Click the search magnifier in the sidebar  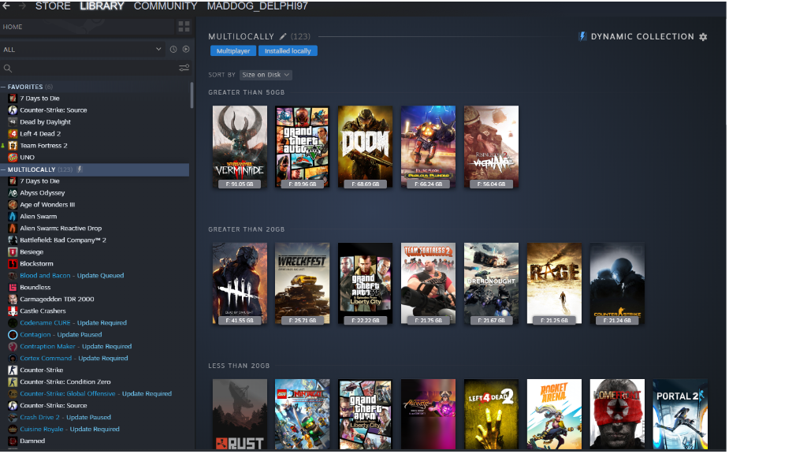pos(8,68)
